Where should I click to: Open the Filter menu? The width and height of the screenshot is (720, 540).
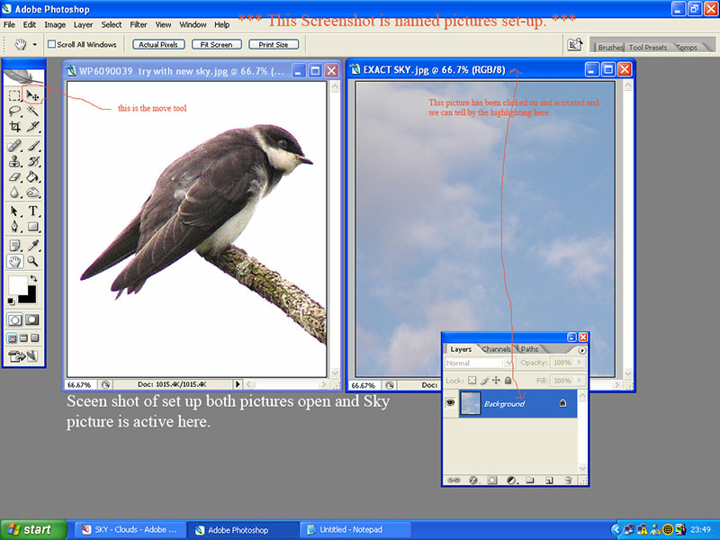[139, 25]
